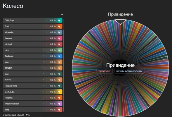The height and width of the screenshot is (117, 172).
Task: Highlight mintical using its row icon
Action: (59, 44)
